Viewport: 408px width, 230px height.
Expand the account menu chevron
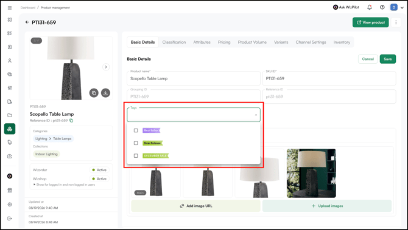[402, 7]
